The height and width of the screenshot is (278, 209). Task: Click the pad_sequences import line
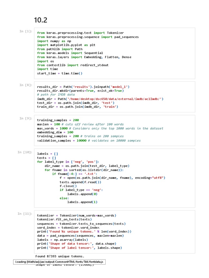(x=88, y=37)
